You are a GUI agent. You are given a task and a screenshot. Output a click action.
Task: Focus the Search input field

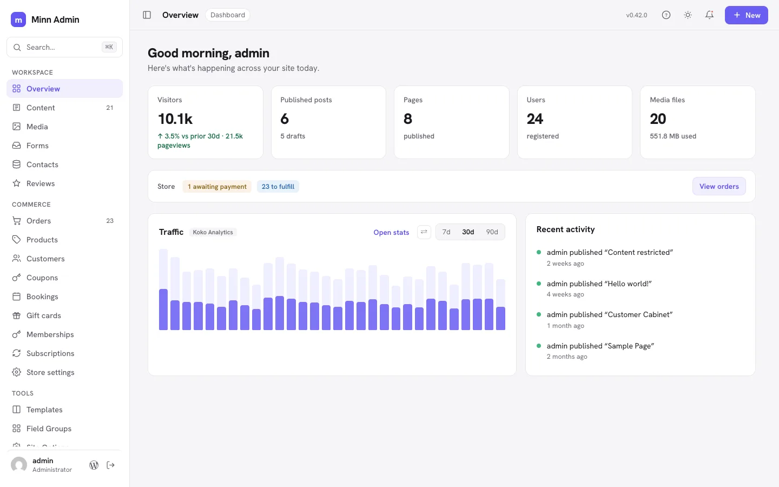pos(64,47)
